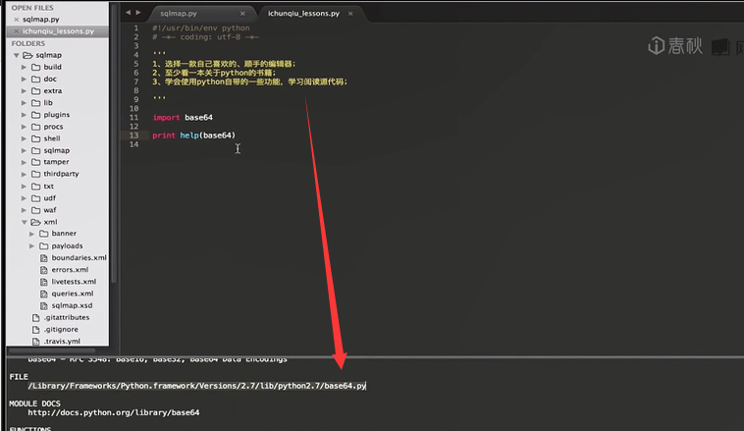Open sqlmap.xsd from the sidebar
744x431 pixels.
tap(72, 305)
